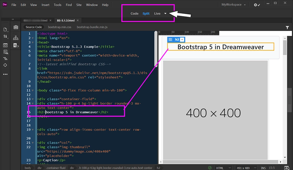Viewport: 293px width, 170px height.
Task: Open the three-dots Customize Toolbar menu
Action: click(5, 74)
